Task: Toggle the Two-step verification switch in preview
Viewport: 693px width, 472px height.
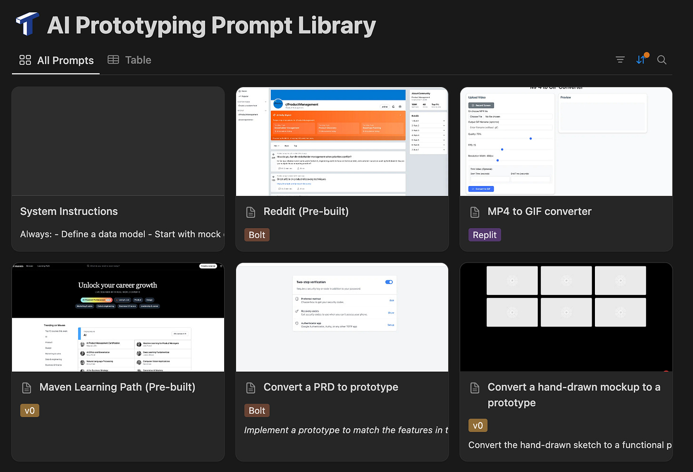Action: tap(389, 282)
